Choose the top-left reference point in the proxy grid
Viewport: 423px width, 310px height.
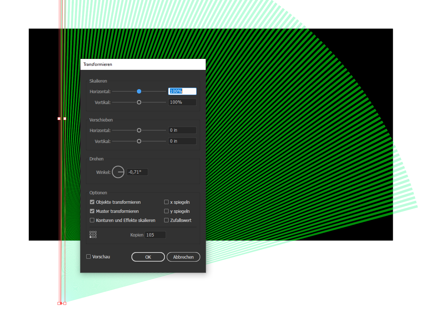pos(91,232)
